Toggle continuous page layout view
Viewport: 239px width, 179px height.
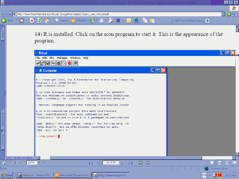(219, 163)
